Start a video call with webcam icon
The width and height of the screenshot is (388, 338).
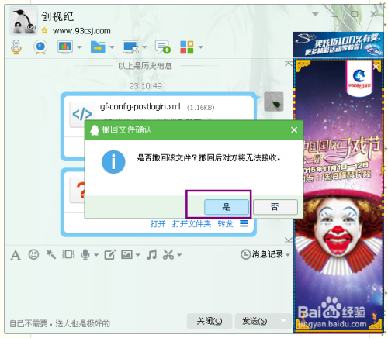[x=40, y=47]
